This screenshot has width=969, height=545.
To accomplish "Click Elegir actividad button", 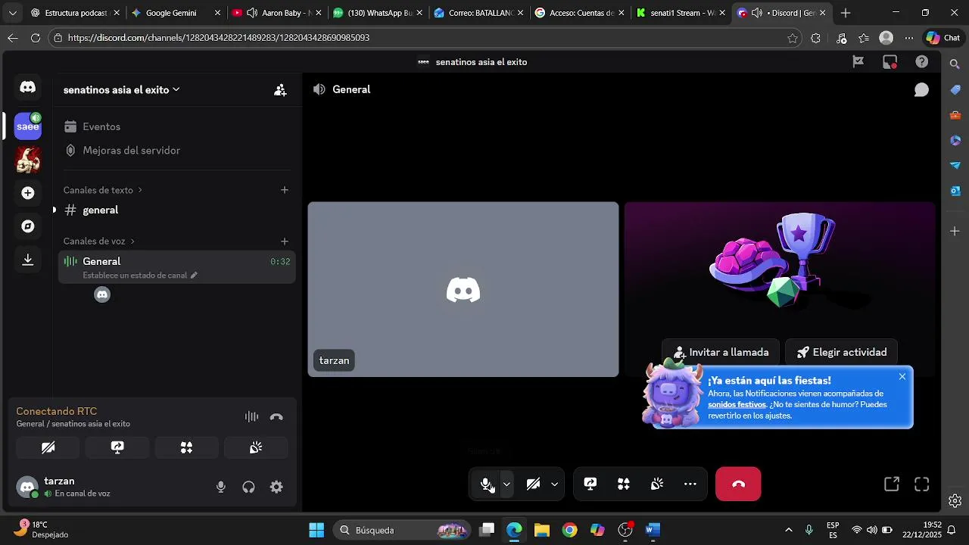I will [841, 352].
